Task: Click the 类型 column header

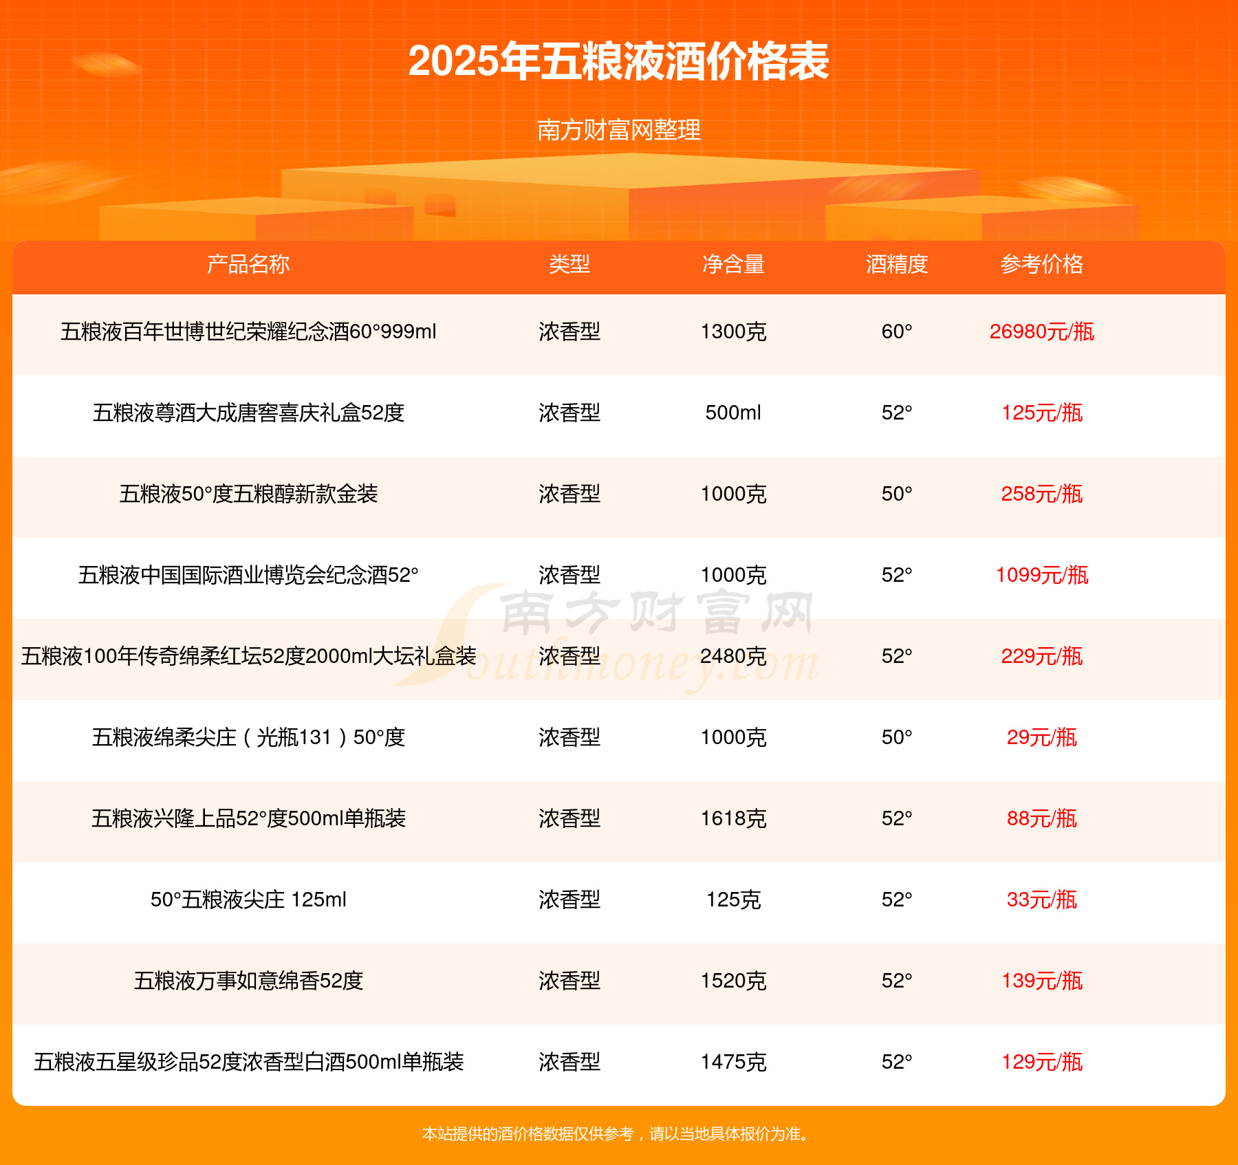Action: tap(569, 264)
